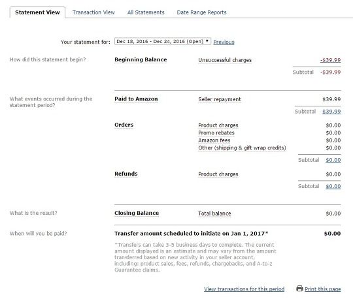Click the Total balance label
The image size is (353, 301).
pos(214,214)
